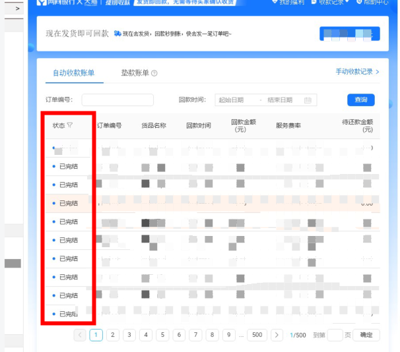Click the delivery truck icon in banner
Image resolution: width=400 pixels, height=352 pixels.
pos(117,34)
